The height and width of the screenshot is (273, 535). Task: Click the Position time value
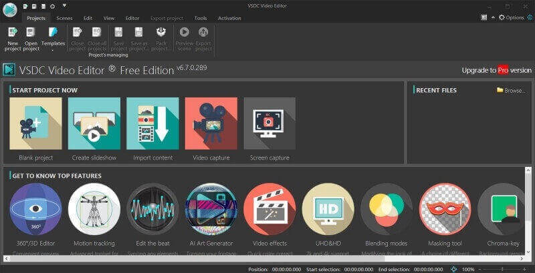click(x=287, y=269)
